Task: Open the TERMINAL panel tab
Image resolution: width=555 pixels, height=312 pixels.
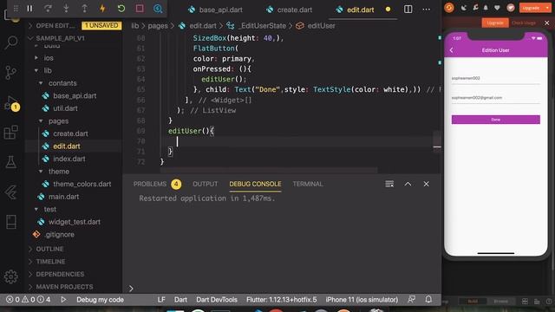Action: [x=308, y=184]
